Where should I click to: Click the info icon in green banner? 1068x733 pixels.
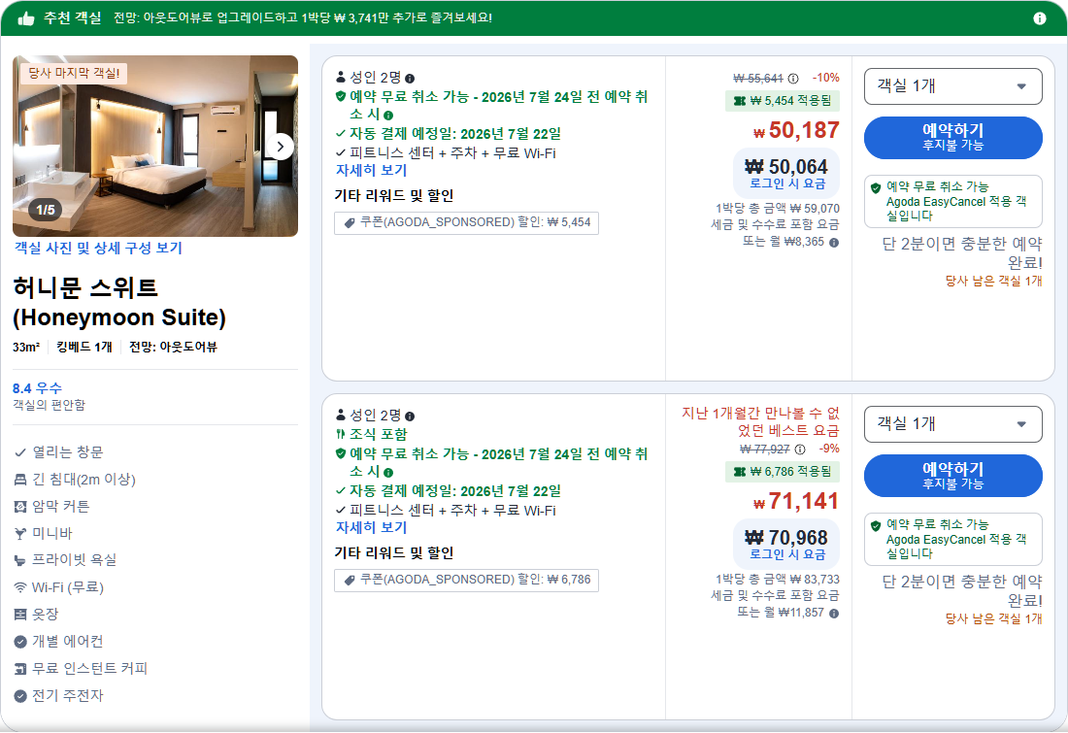(1040, 18)
